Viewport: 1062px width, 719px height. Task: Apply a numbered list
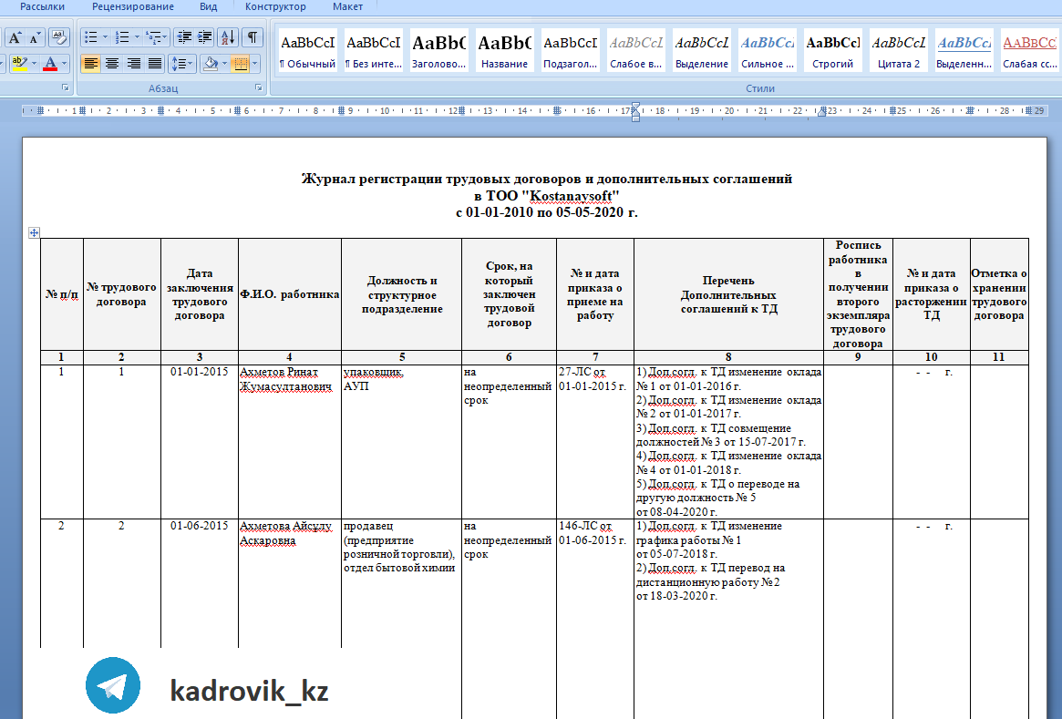coord(122,37)
